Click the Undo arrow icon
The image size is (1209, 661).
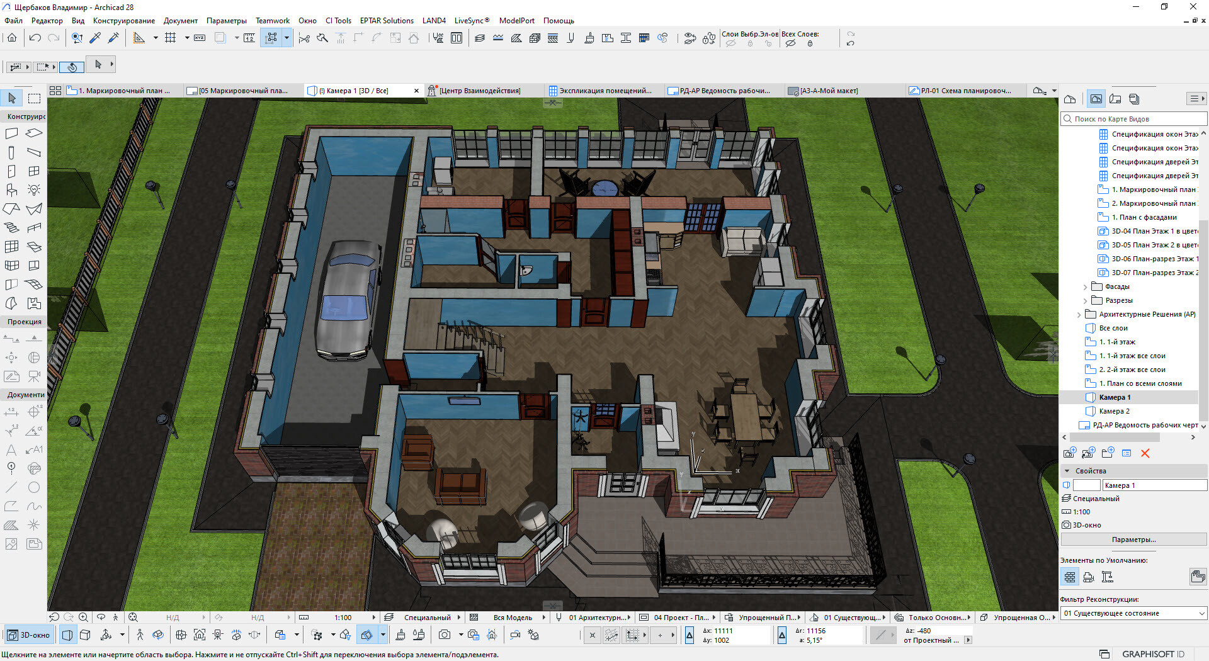(35, 38)
